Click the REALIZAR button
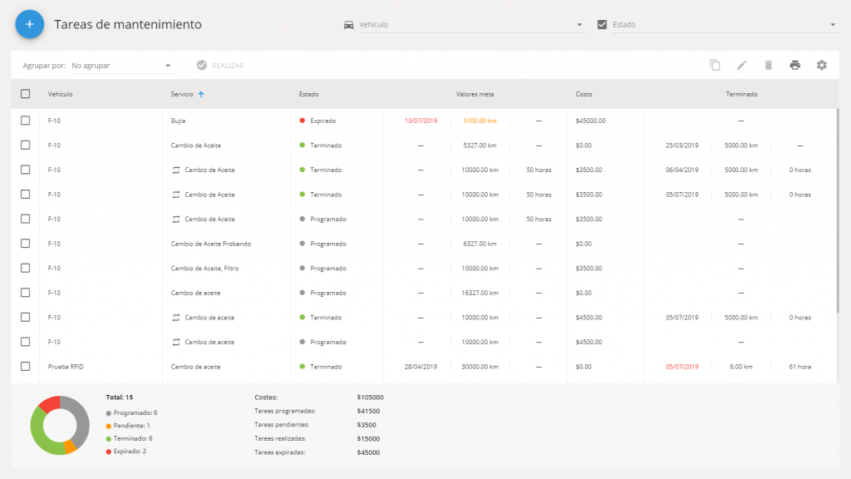The image size is (851, 479). (220, 66)
